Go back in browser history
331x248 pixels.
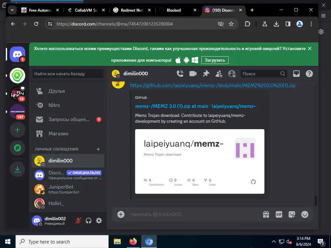tap(13, 24)
